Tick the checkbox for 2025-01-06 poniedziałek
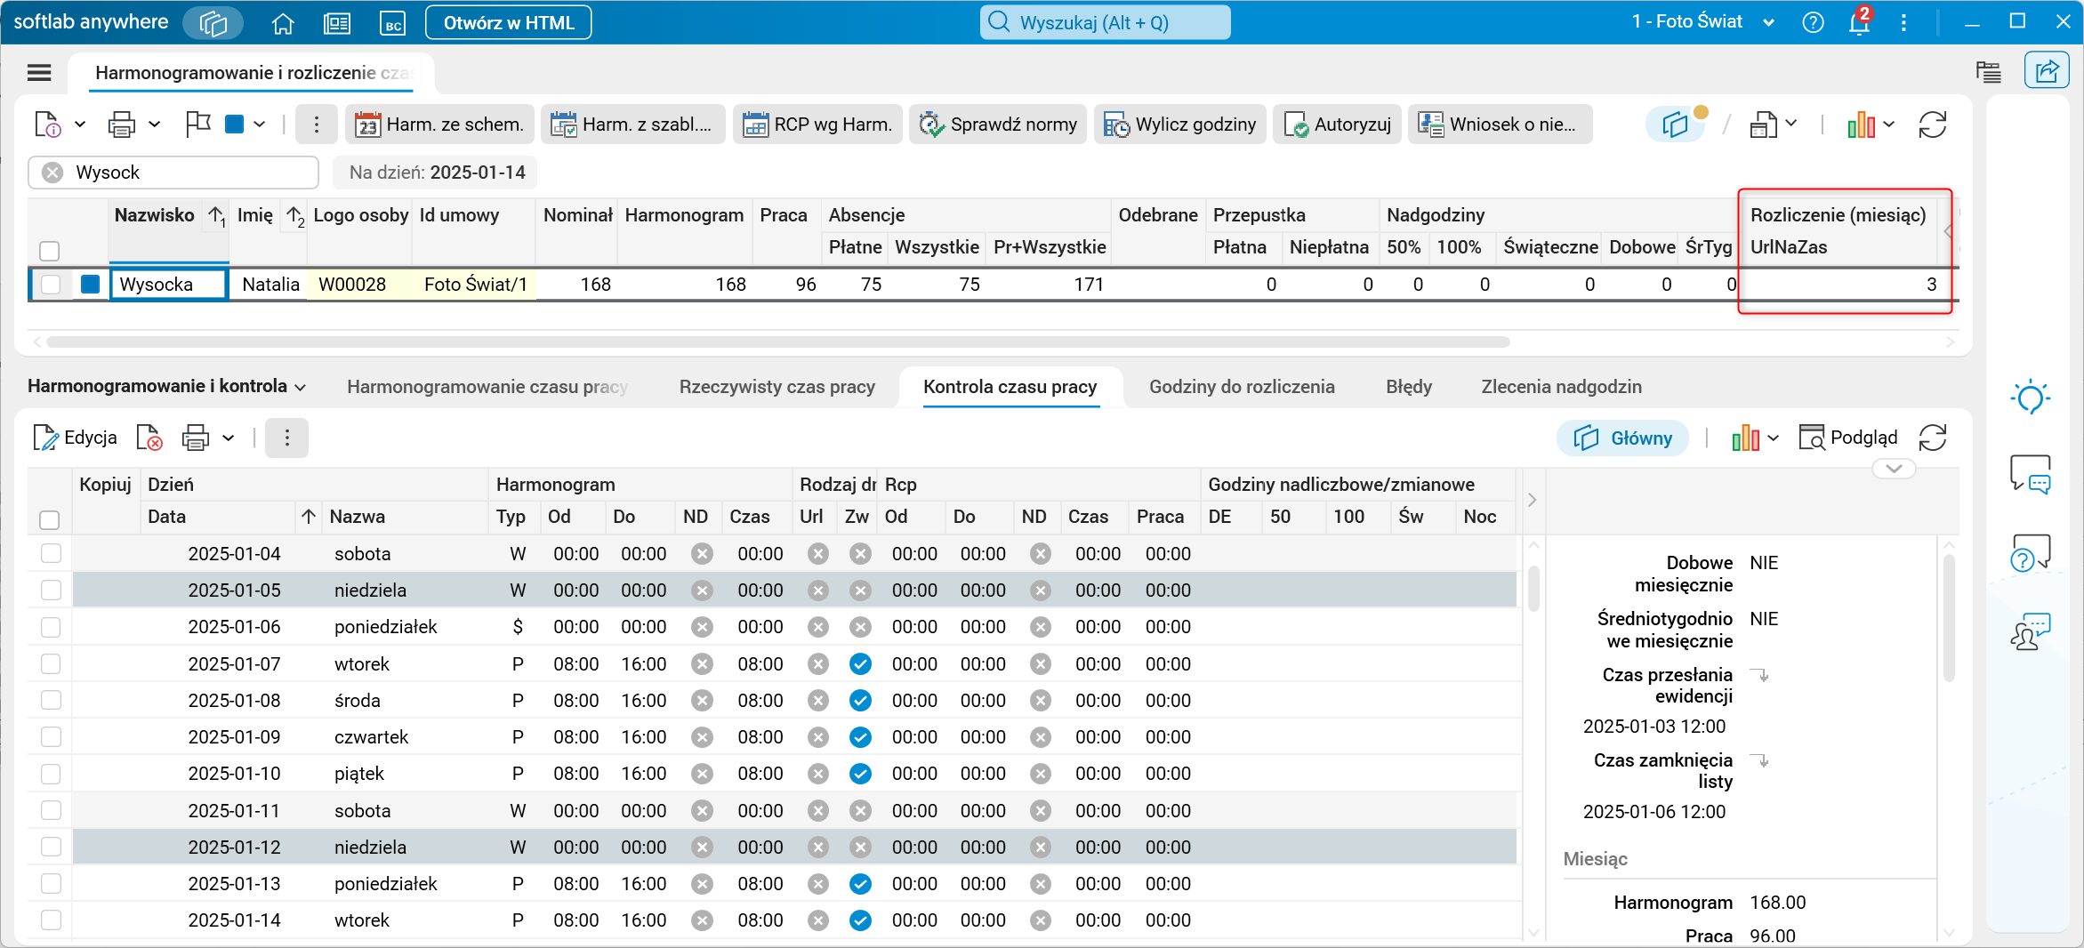 point(51,627)
